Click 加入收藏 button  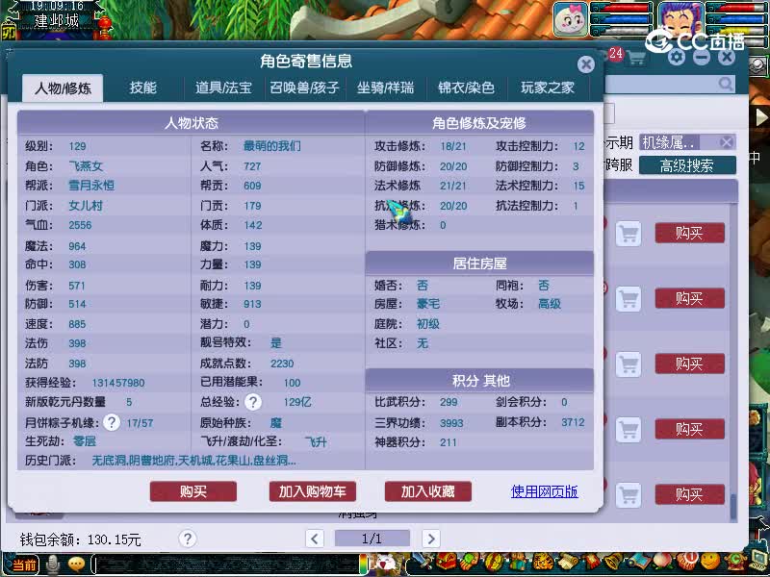coord(427,491)
